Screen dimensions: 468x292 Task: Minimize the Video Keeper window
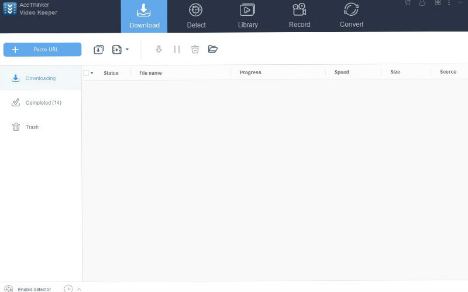tap(460, 2)
